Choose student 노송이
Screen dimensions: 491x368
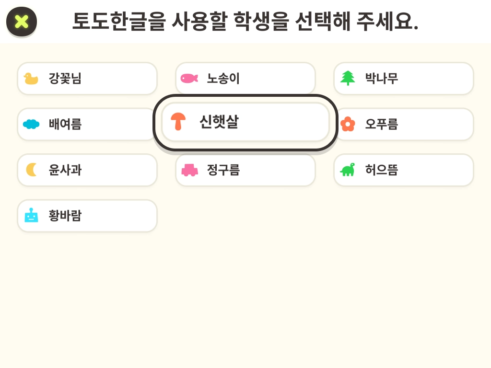245,79
